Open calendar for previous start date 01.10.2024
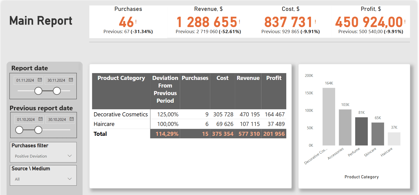This screenshot has height=195, width=419. [41, 119]
